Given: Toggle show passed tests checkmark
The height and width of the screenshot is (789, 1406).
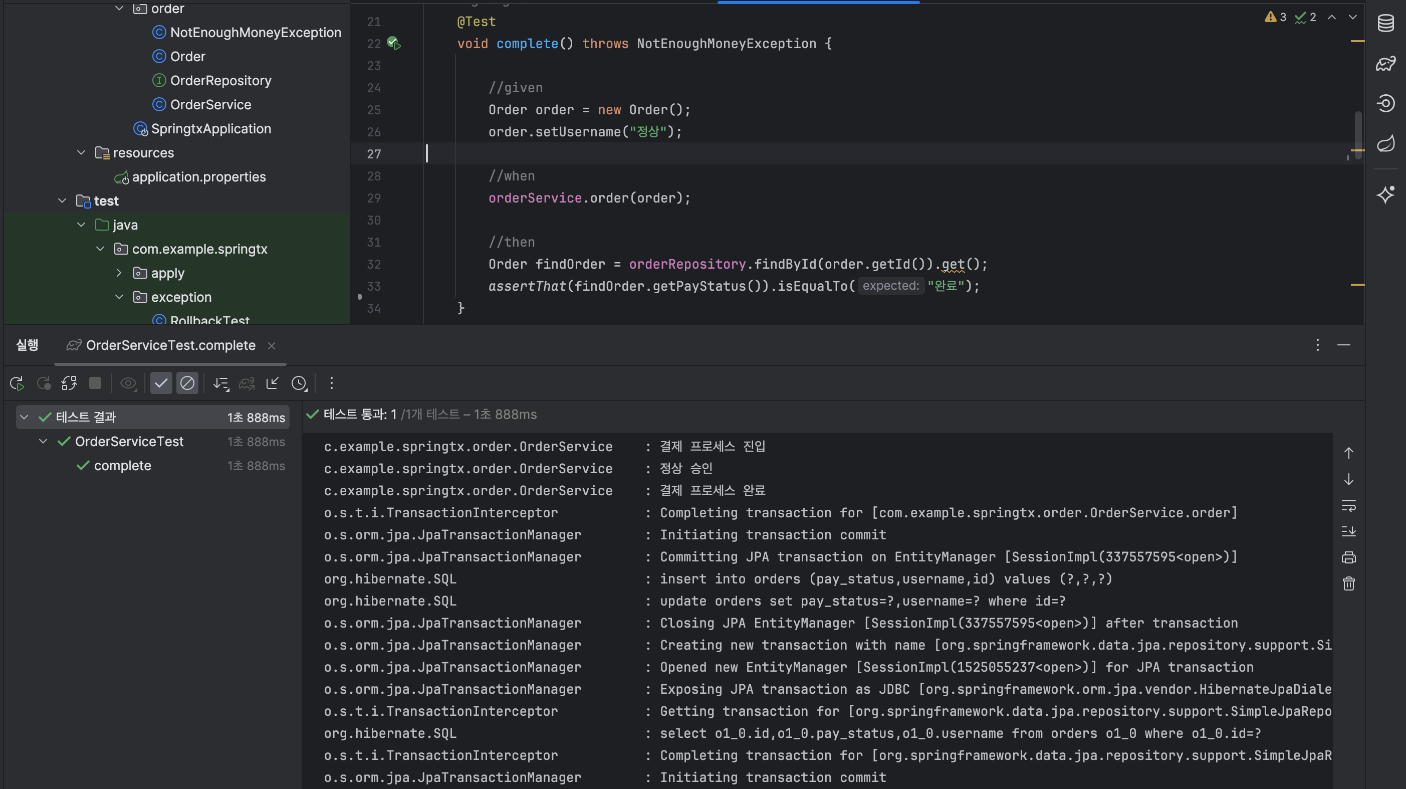Looking at the screenshot, I should [x=161, y=383].
